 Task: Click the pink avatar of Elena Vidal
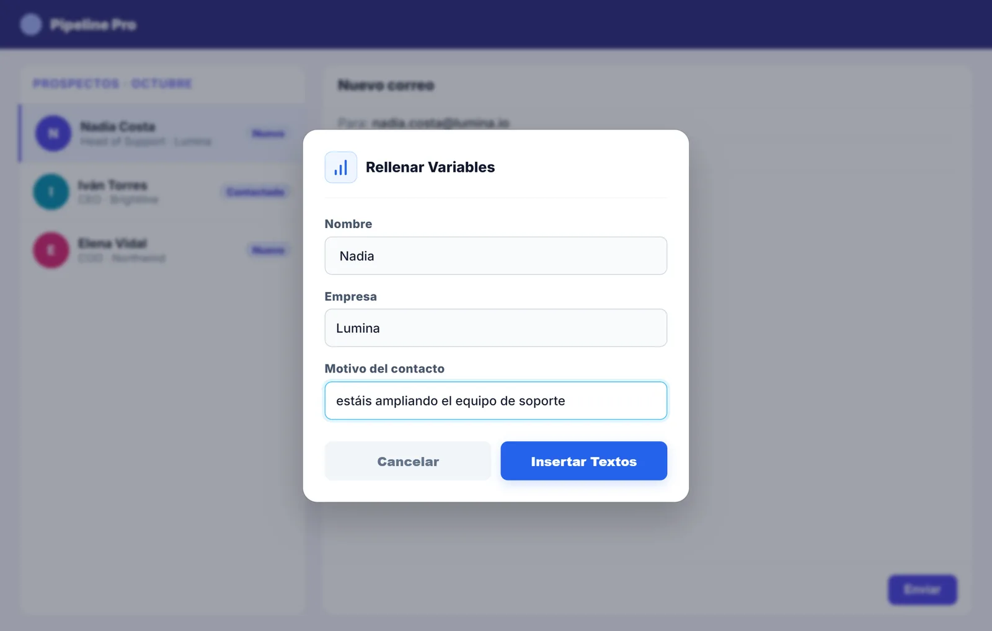[x=51, y=250]
